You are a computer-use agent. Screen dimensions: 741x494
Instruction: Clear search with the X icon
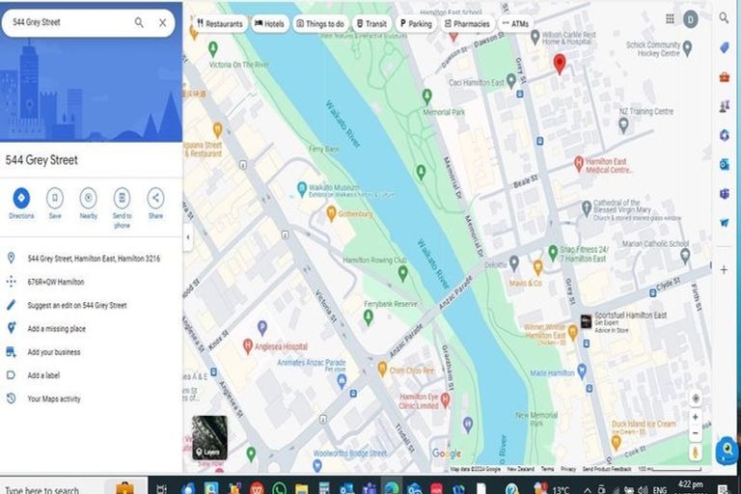(x=162, y=22)
